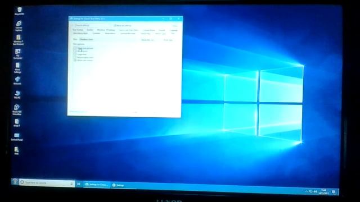The width and height of the screenshot is (360, 202).
Task: Open the Taskbar tab
Action: tap(90, 30)
